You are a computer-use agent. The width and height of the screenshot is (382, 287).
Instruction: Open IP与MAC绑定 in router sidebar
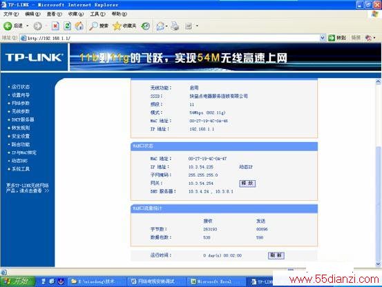click(x=24, y=152)
